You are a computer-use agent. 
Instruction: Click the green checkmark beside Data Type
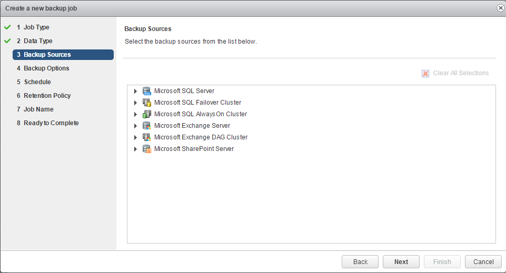pyautogui.click(x=7, y=41)
